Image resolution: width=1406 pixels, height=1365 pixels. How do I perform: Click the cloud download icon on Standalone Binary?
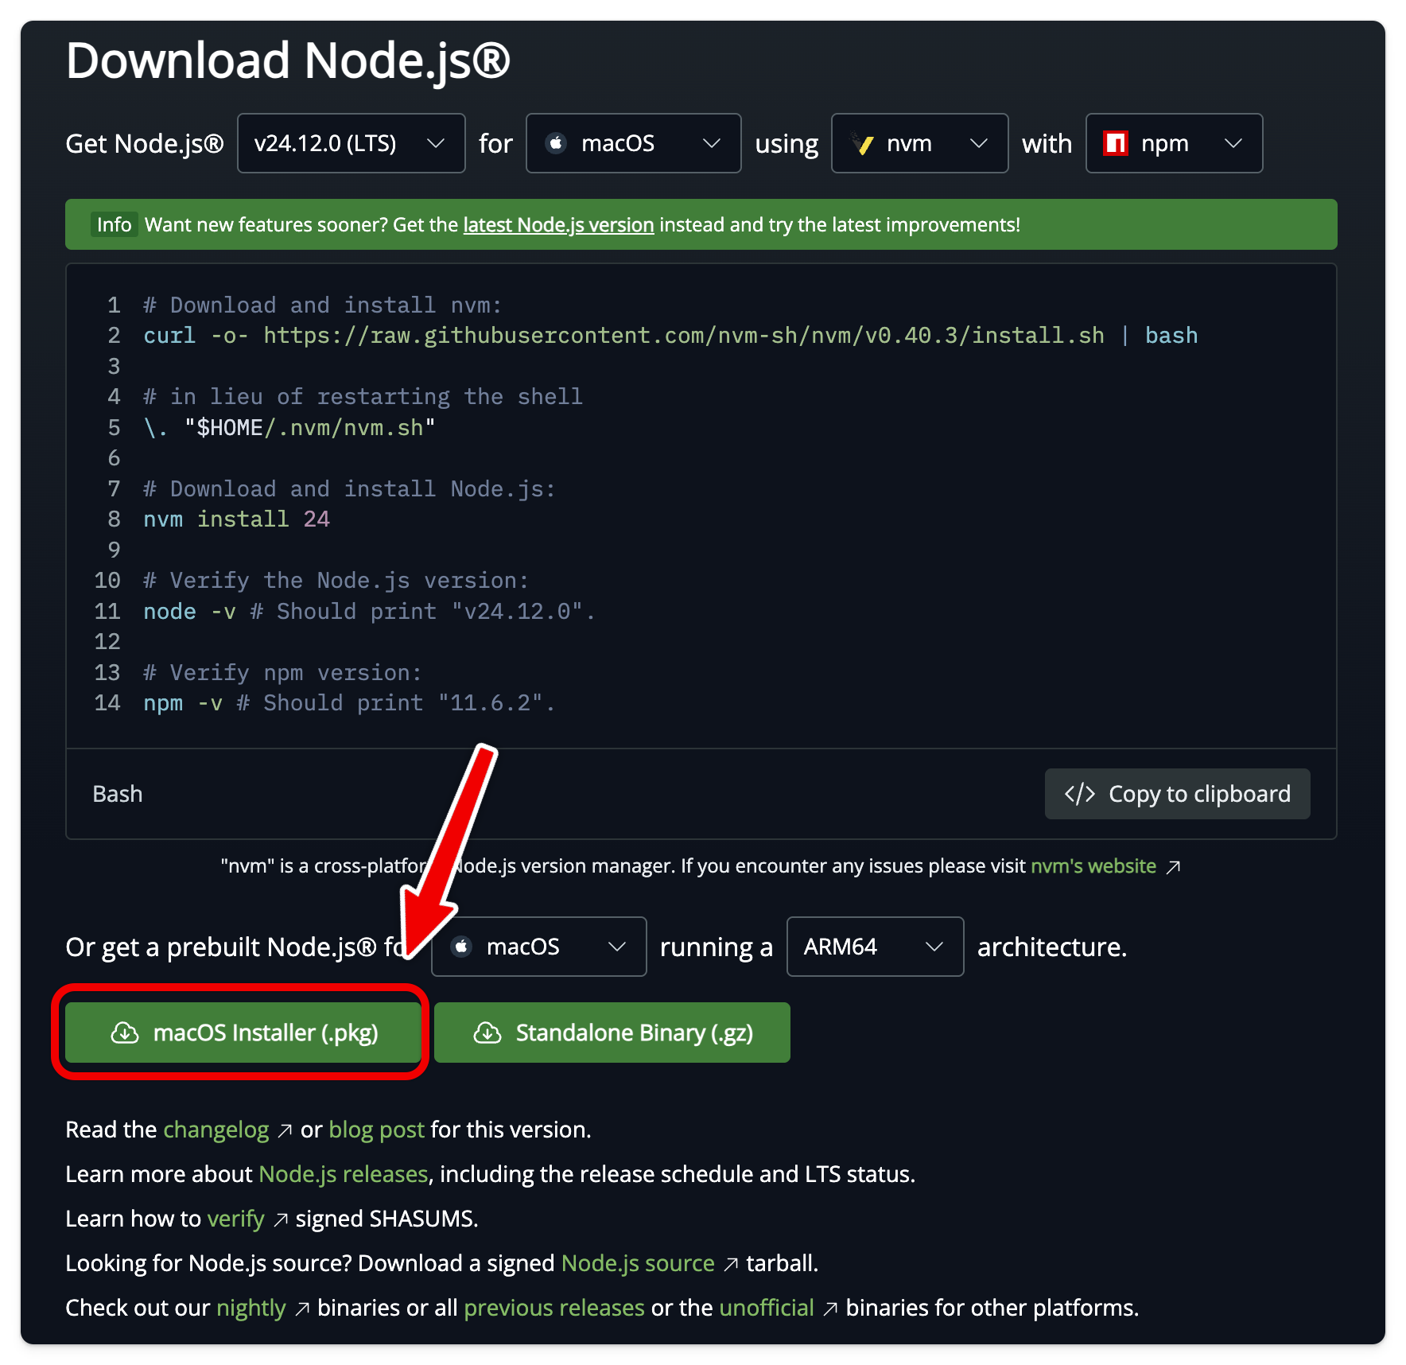487,1032
